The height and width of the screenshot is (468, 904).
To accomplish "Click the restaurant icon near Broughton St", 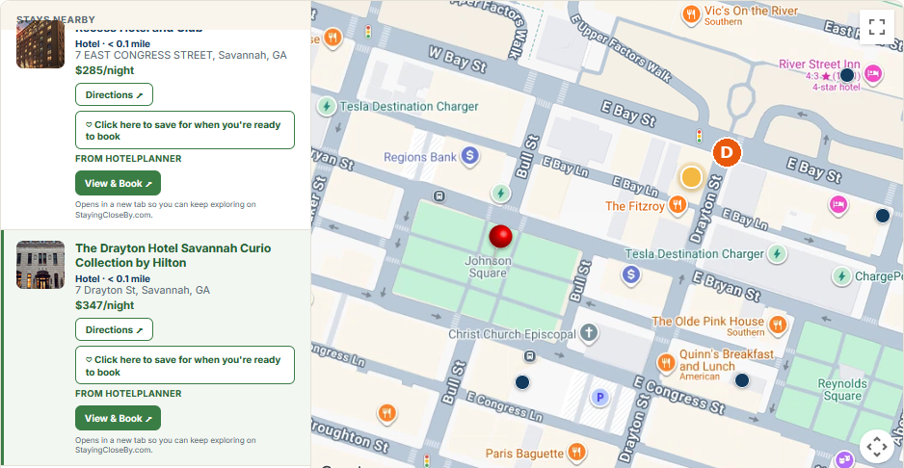I will tap(386, 413).
